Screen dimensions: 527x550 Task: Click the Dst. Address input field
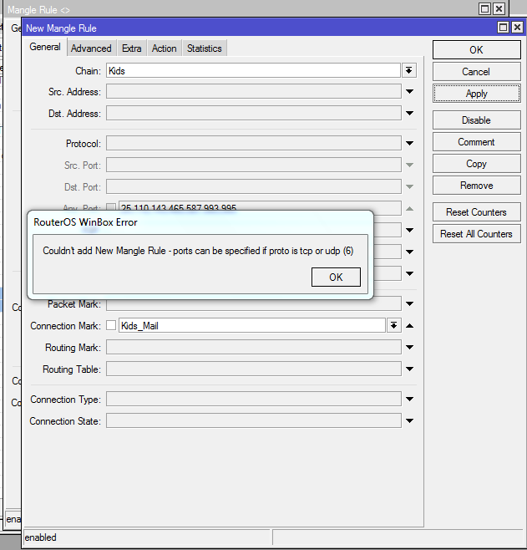click(254, 114)
